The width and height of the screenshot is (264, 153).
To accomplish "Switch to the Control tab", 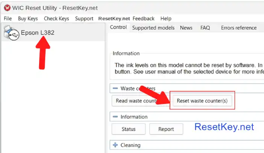I will point(118,27).
